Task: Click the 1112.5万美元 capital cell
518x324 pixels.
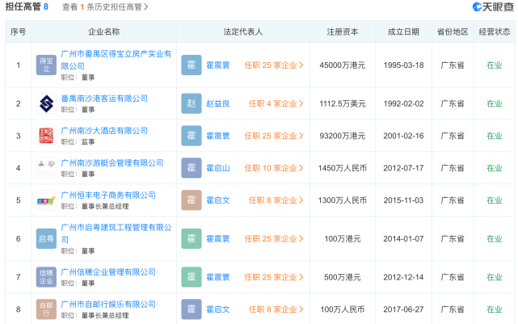Action: [343, 103]
